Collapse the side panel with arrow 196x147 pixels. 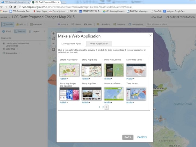(x=45, y=31)
